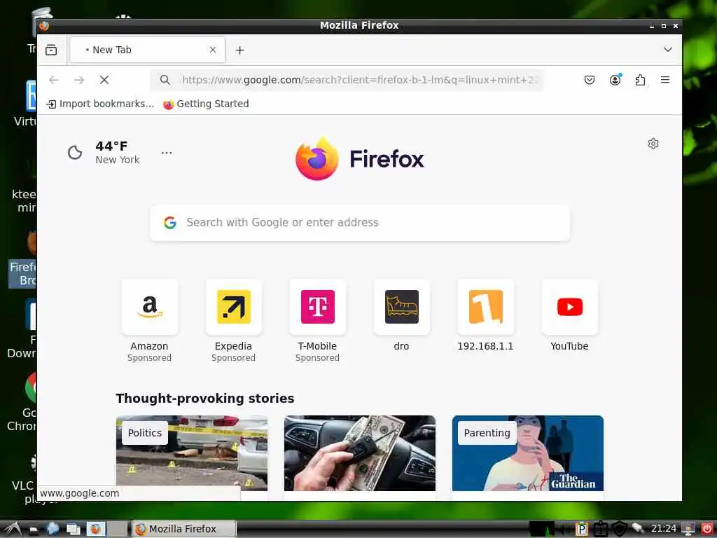Open new tab personalize gear icon
This screenshot has width=717, height=538.
coord(653,144)
